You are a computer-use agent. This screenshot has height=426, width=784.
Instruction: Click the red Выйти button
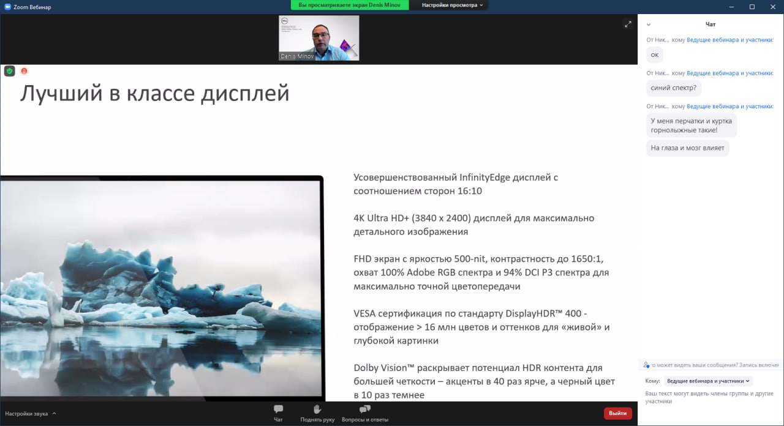click(618, 413)
